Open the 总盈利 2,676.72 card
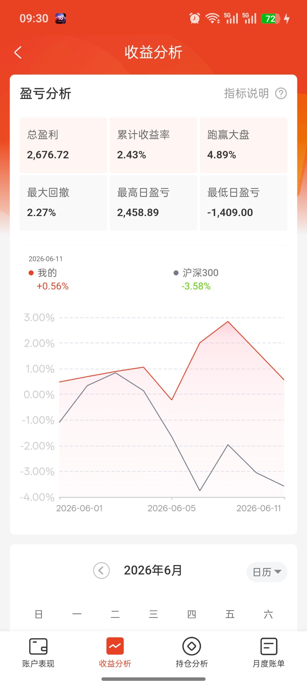307x687 pixels. click(63, 145)
